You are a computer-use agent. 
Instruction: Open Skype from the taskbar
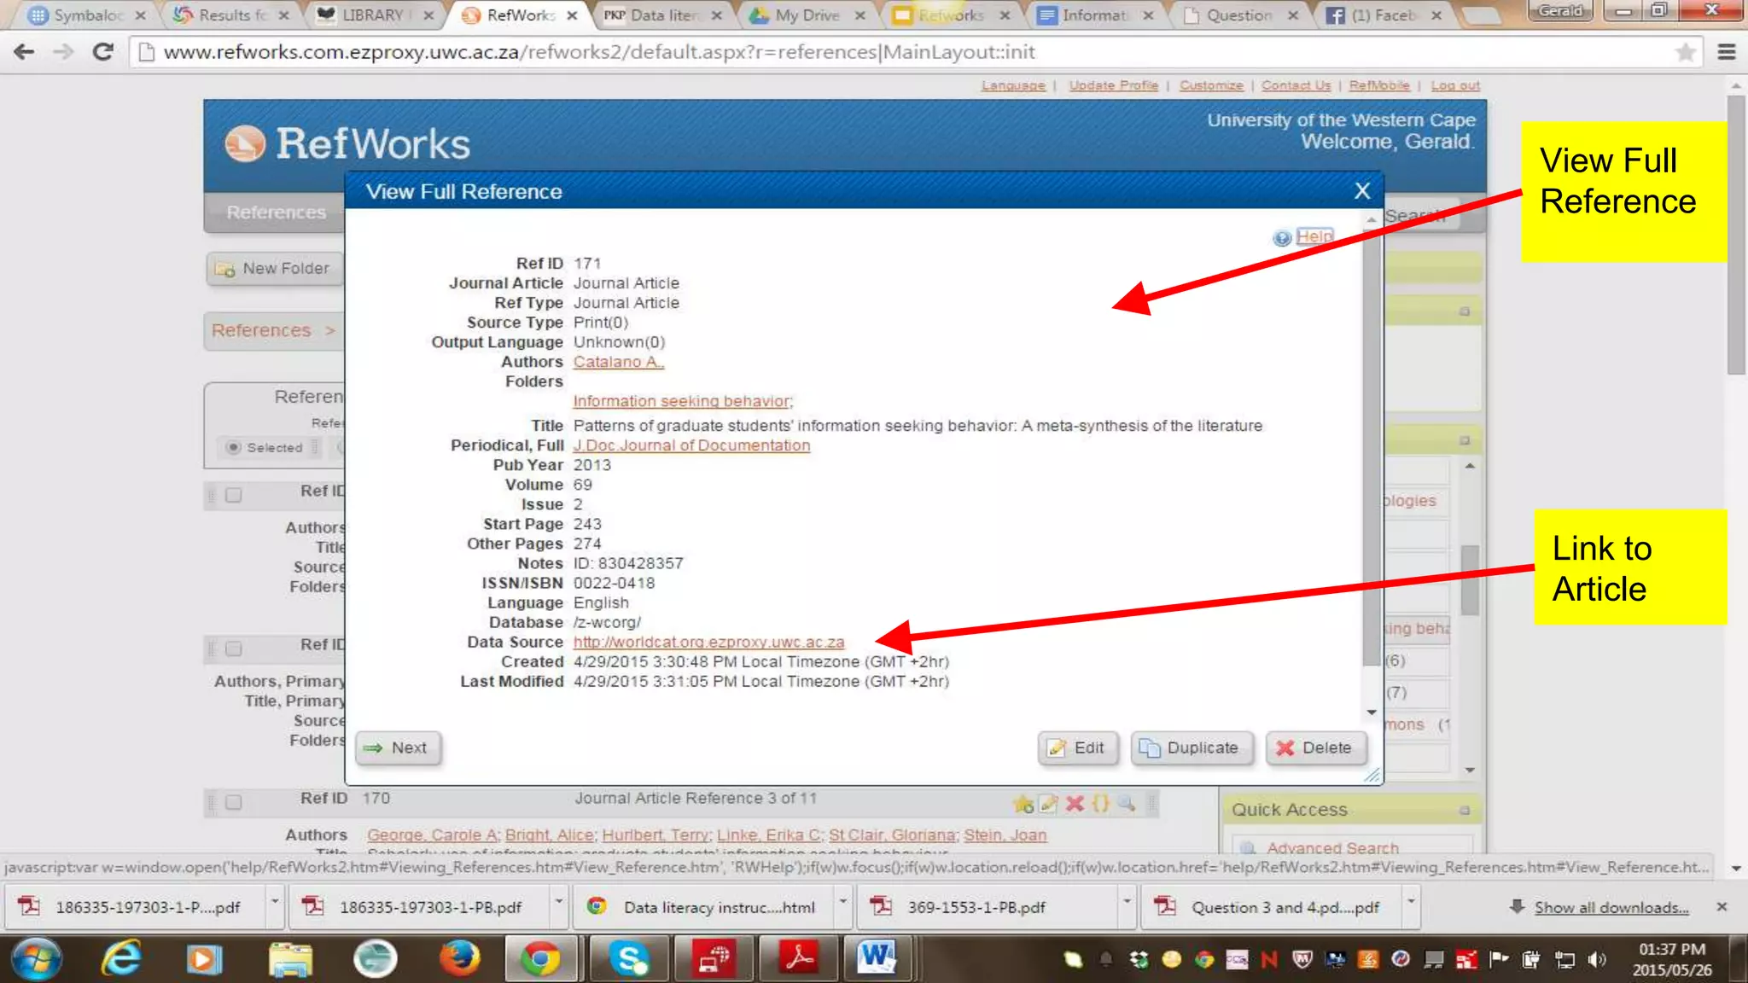[629, 959]
